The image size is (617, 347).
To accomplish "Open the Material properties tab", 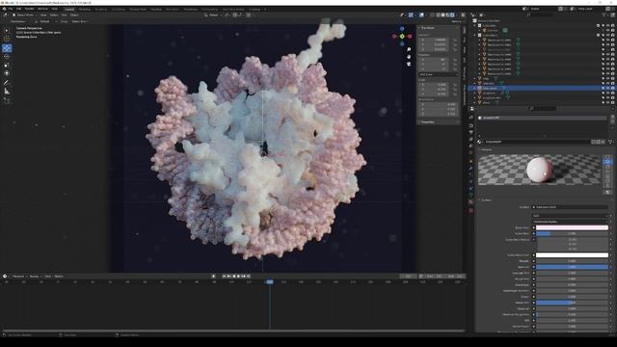I will coord(471,202).
